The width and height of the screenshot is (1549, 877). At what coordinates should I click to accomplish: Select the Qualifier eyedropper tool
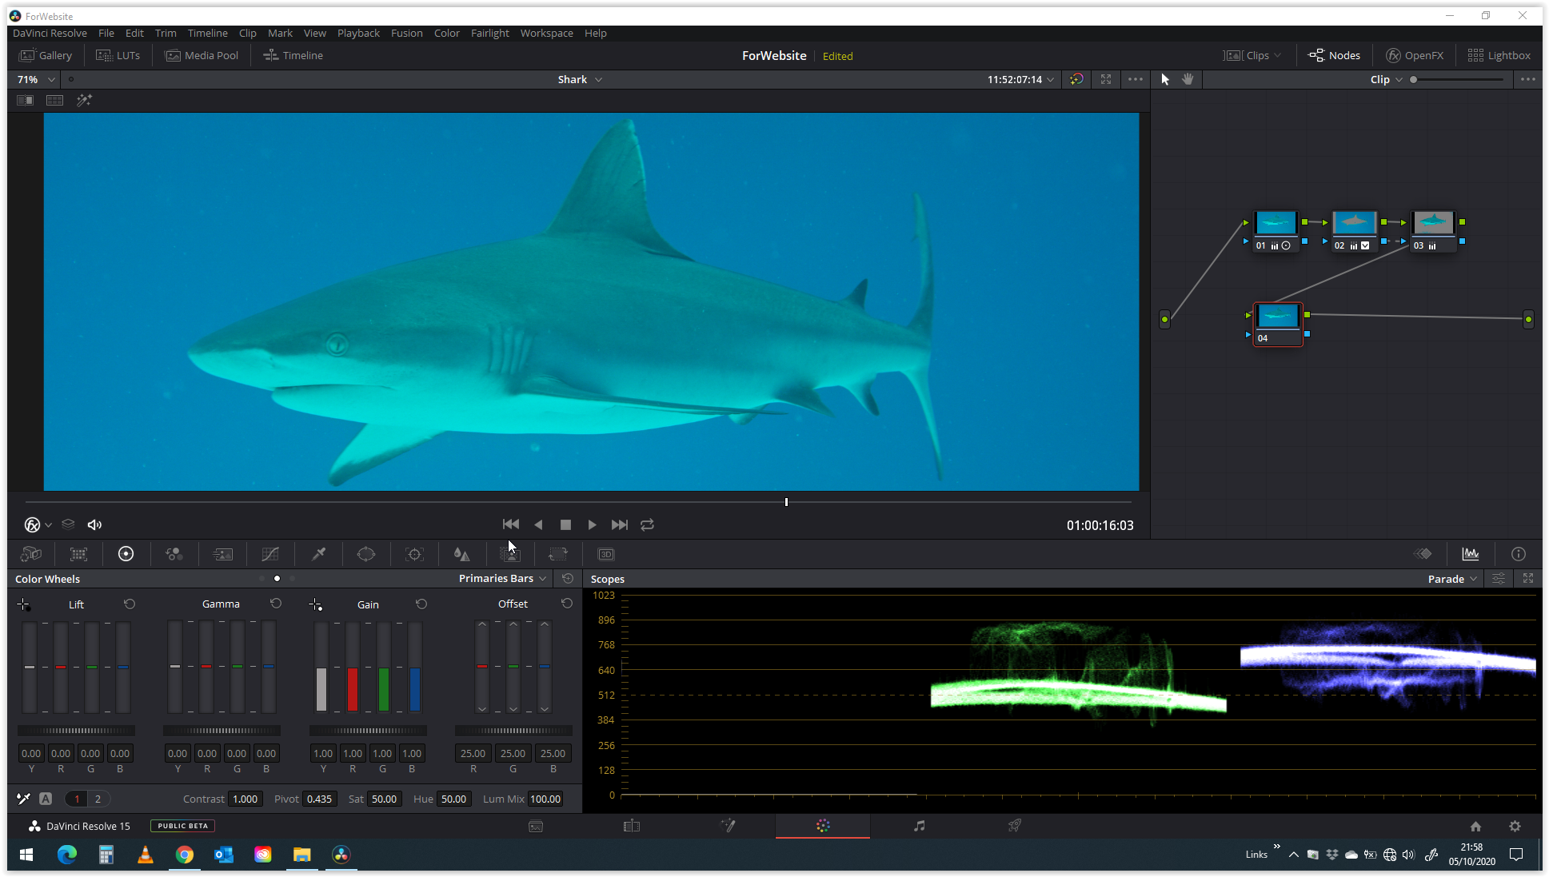click(318, 554)
